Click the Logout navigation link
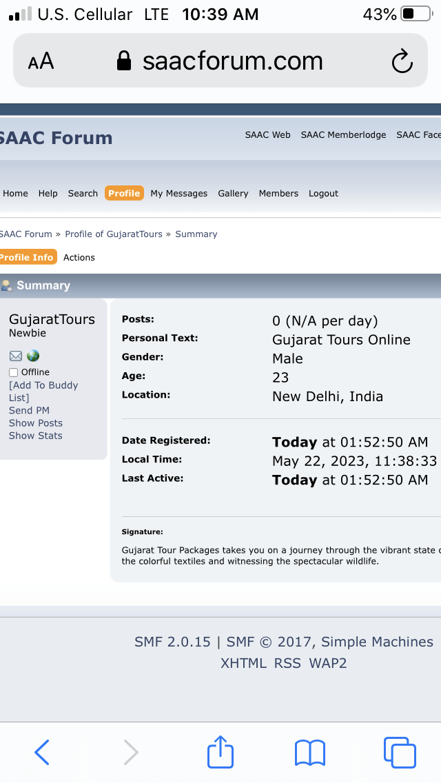 tap(323, 194)
